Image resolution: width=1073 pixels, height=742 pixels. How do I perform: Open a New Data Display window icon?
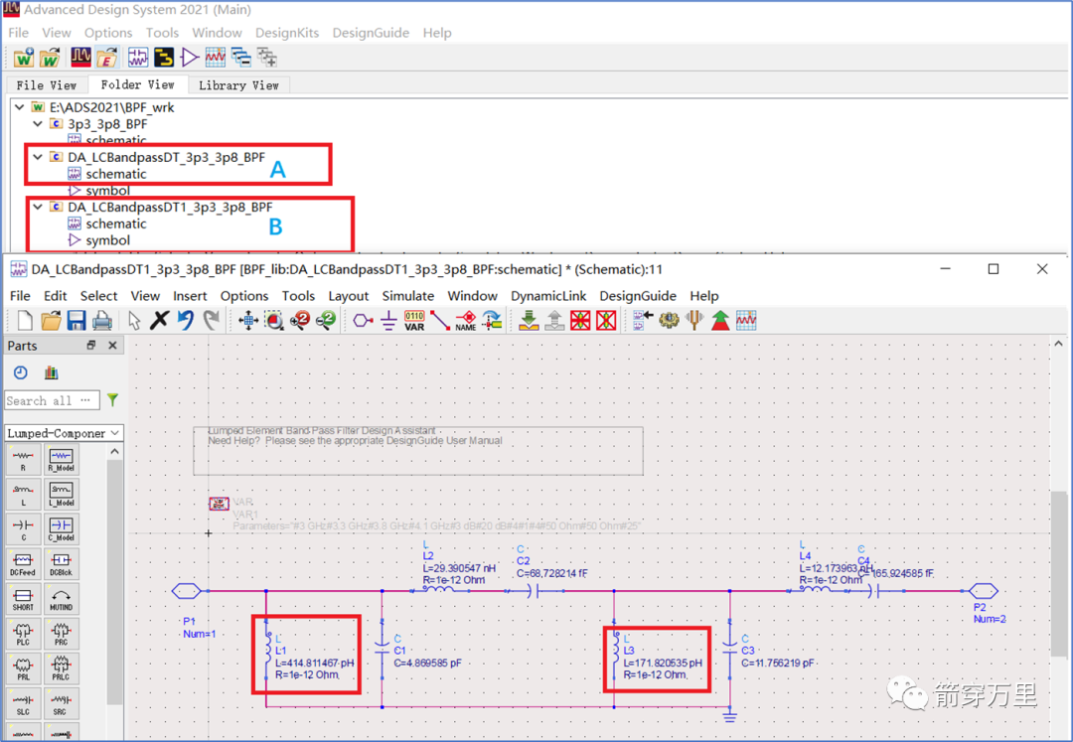coord(216,59)
